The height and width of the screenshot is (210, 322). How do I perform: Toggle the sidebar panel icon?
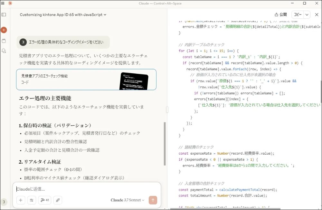pos(4,14)
